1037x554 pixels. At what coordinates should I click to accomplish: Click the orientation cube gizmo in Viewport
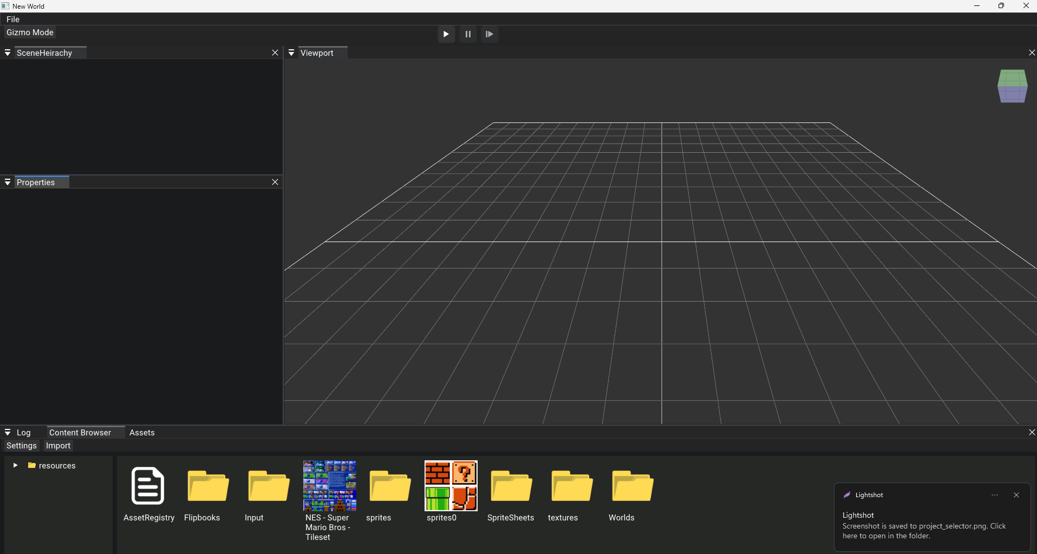(1012, 86)
